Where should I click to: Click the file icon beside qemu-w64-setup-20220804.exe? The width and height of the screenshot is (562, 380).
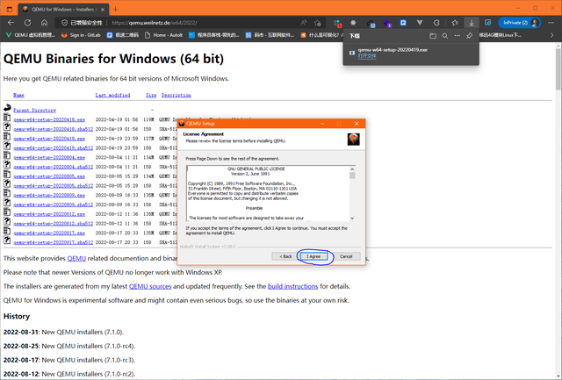(7, 155)
